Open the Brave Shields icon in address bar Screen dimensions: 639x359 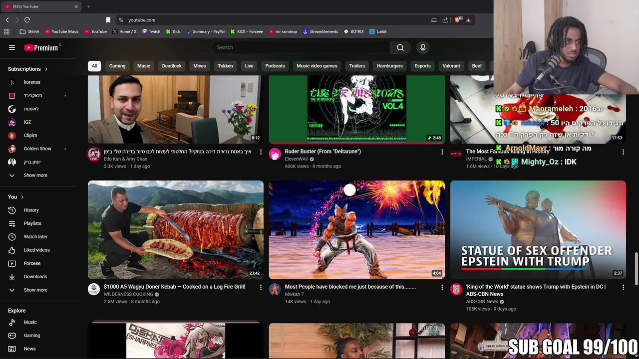pyautogui.click(x=457, y=20)
